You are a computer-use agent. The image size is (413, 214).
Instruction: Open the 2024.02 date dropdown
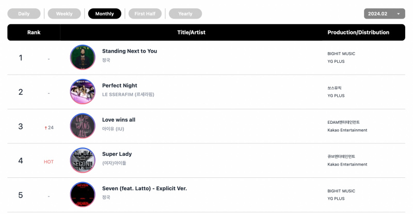tap(384, 14)
